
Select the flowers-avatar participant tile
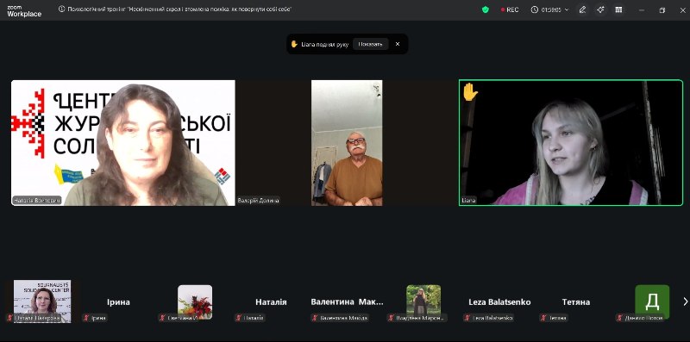point(195,302)
